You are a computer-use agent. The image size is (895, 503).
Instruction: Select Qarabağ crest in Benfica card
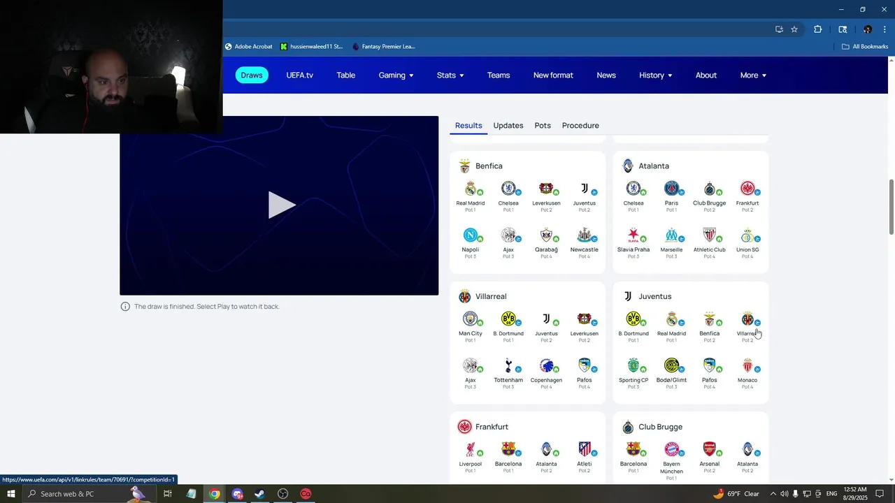click(546, 235)
